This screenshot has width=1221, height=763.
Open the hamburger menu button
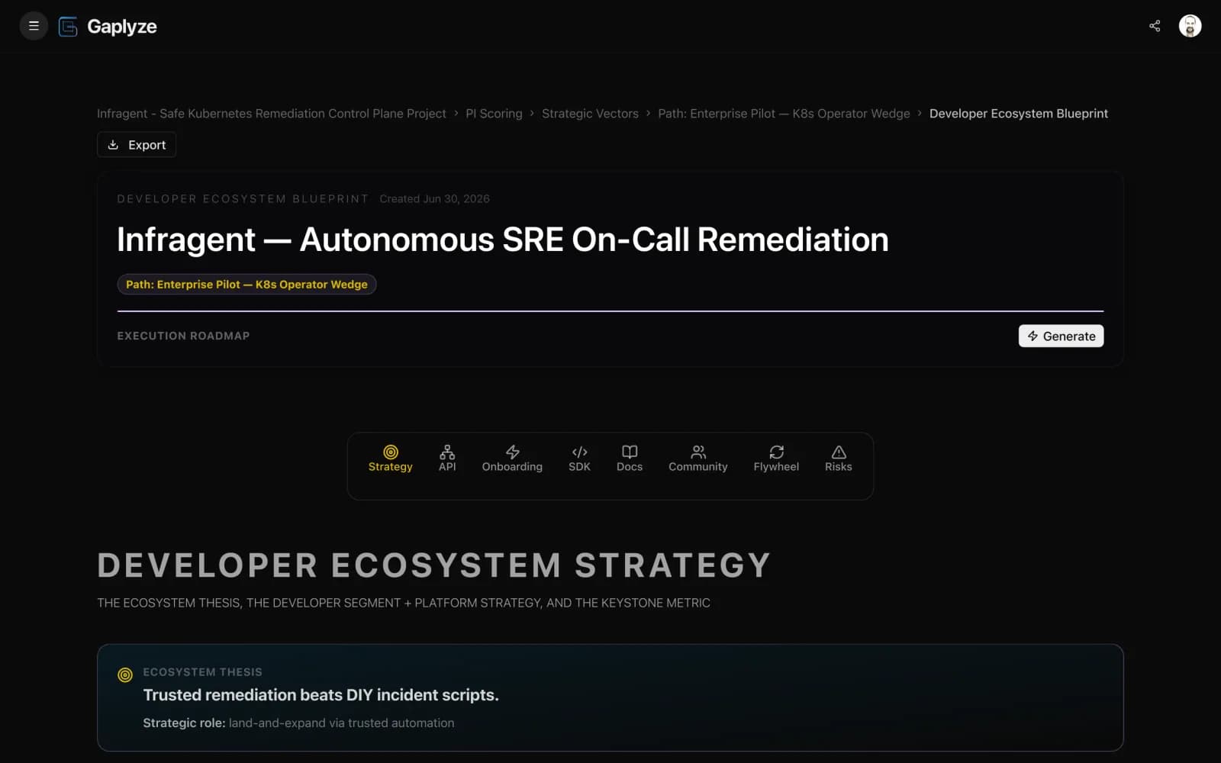(34, 26)
